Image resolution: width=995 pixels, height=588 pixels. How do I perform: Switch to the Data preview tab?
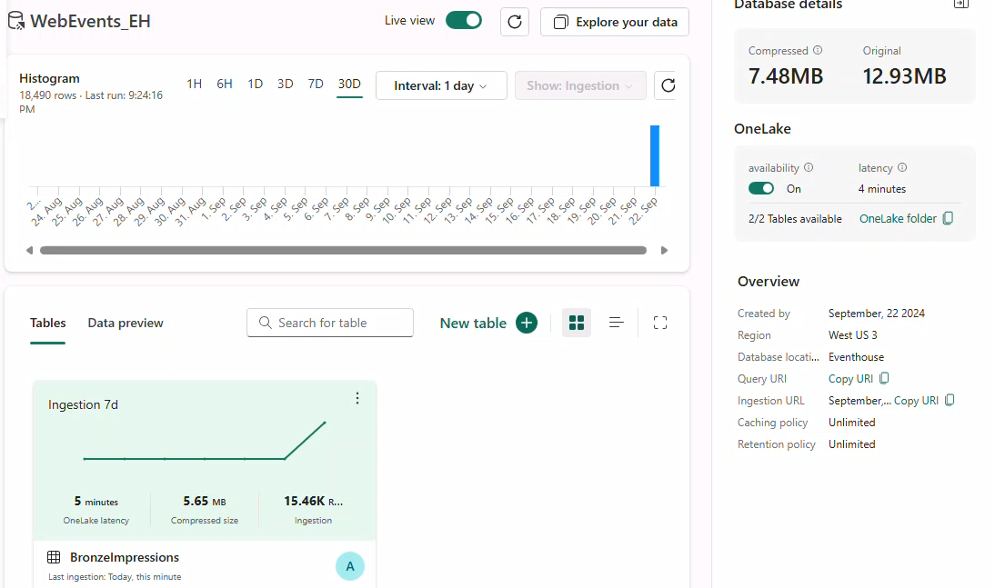coord(125,323)
